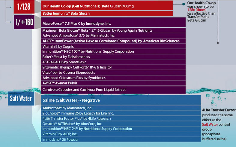Screen dimensions: 236x147
Task: Select Viscofiber by Cevena Bioproducts row
Action: coord(113,73)
